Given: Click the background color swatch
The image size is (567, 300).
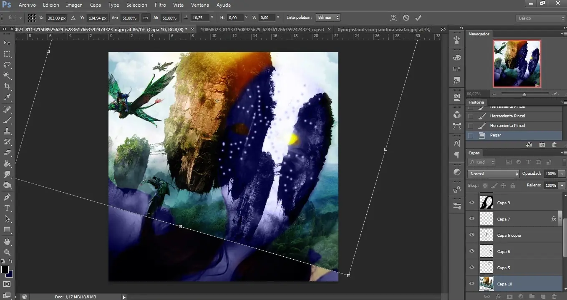Looking at the screenshot, I should [10, 275].
